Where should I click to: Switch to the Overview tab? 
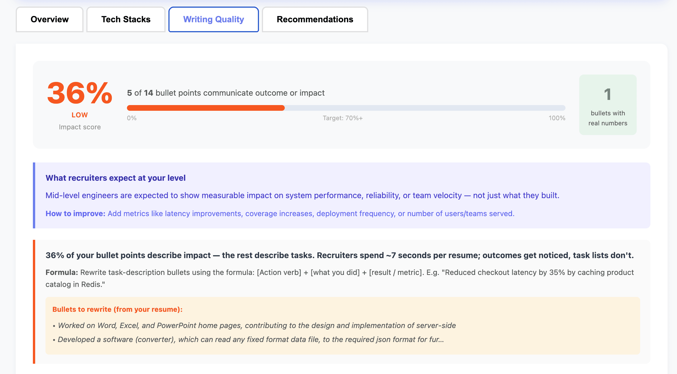[x=49, y=19]
